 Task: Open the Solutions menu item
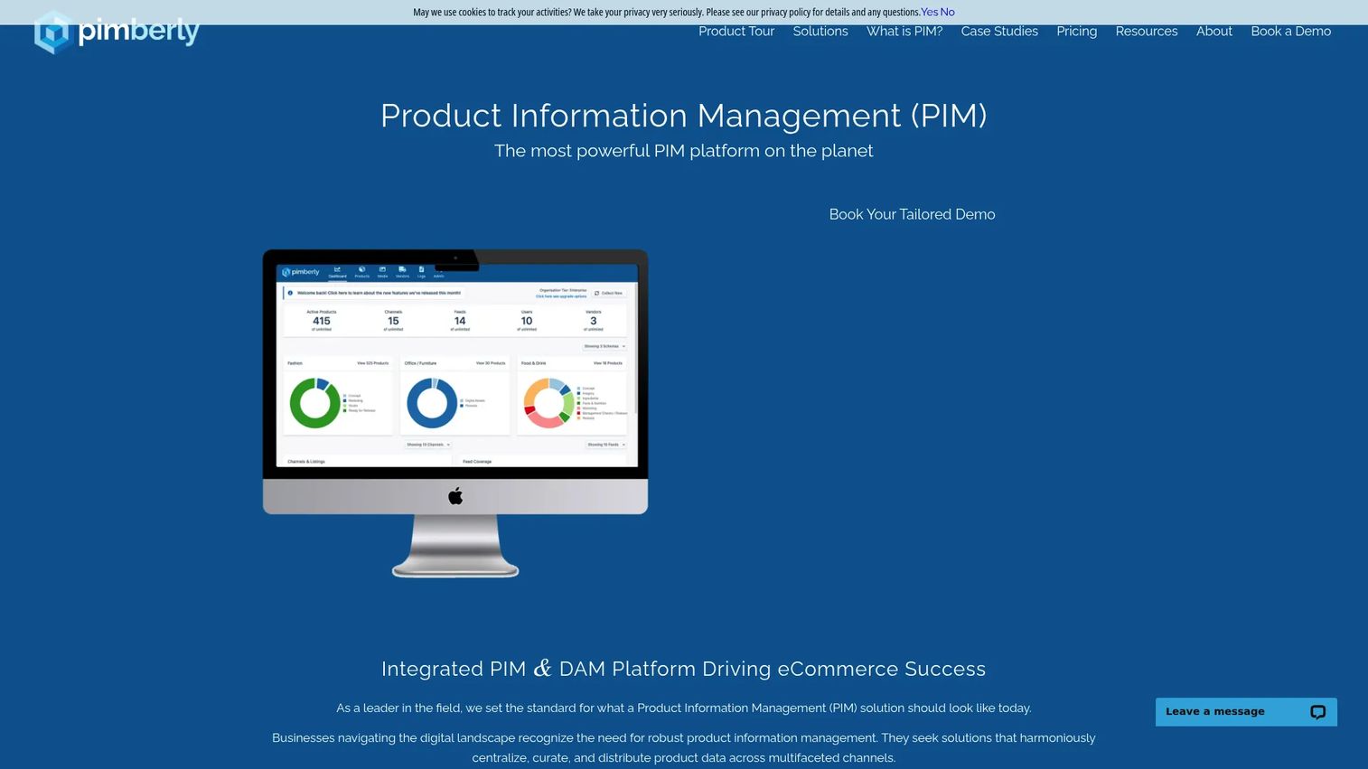click(x=820, y=32)
